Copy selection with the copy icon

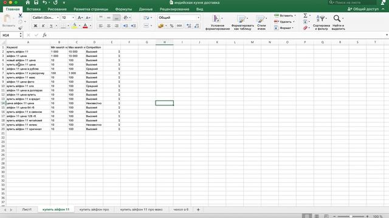[20, 22]
